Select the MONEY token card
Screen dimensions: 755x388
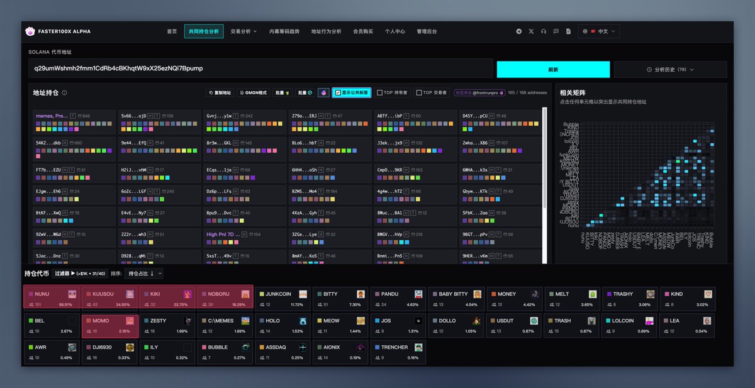515,298
